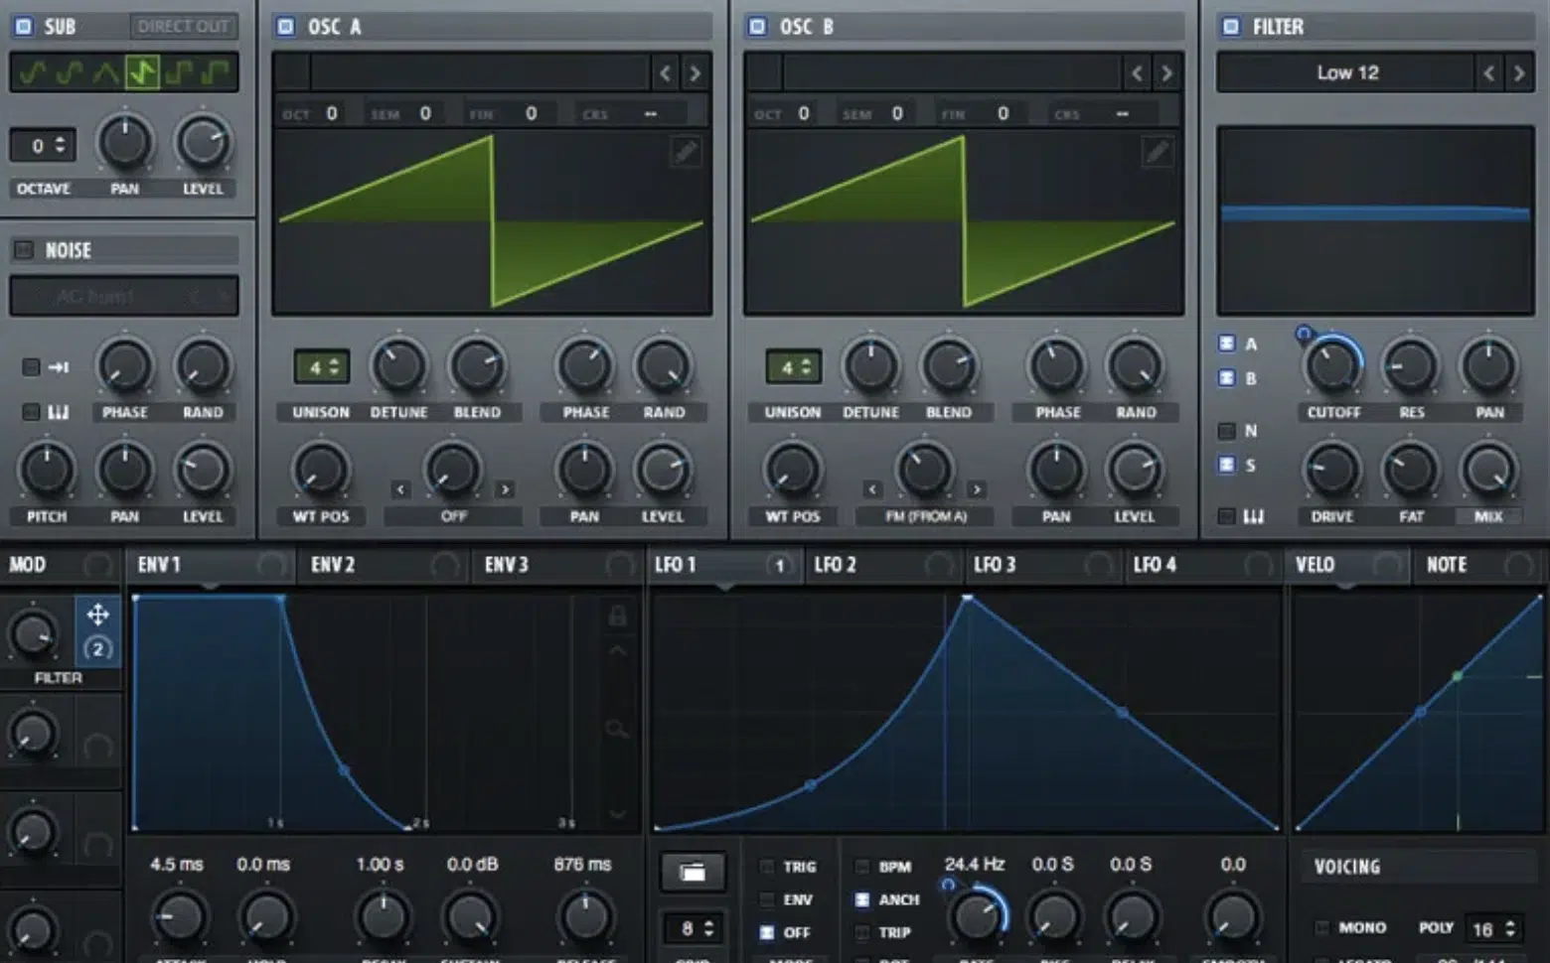The height and width of the screenshot is (963, 1550).
Task: Open the OSC B wavetable pencil editor
Action: (x=1158, y=151)
